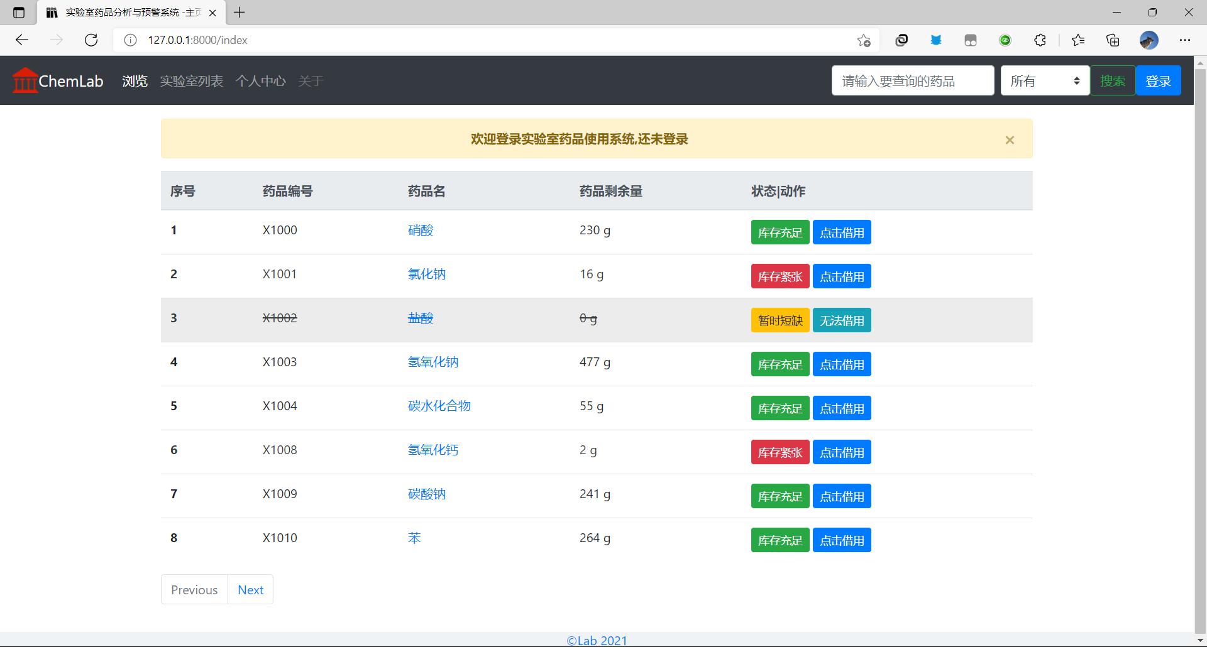
Task: Select the 477 g quantity cell
Action: (595, 362)
